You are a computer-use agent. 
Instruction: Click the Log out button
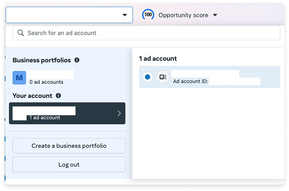pyautogui.click(x=69, y=165)
